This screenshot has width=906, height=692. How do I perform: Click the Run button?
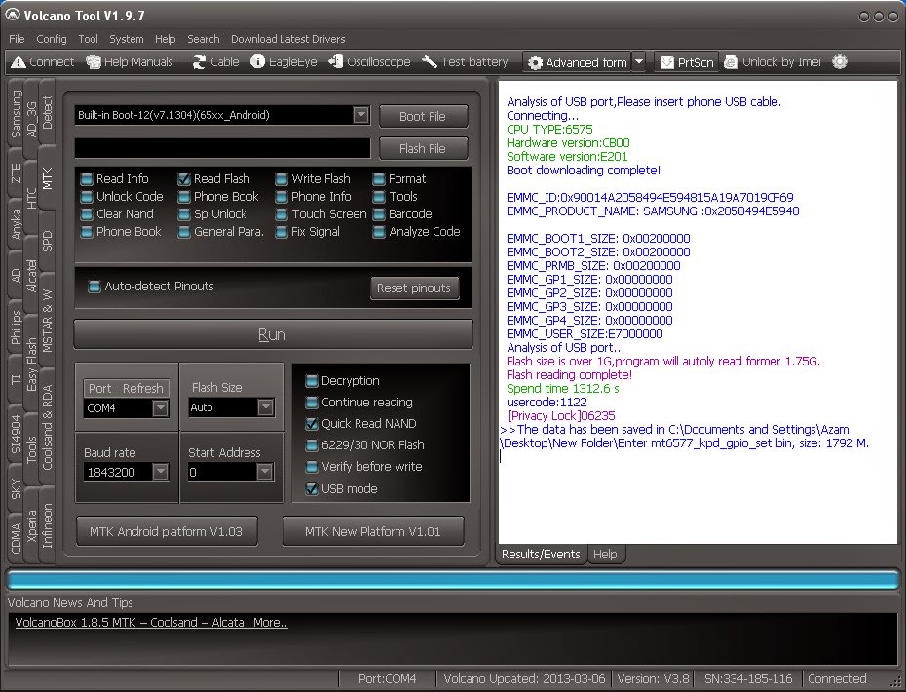tap(273, 334)
